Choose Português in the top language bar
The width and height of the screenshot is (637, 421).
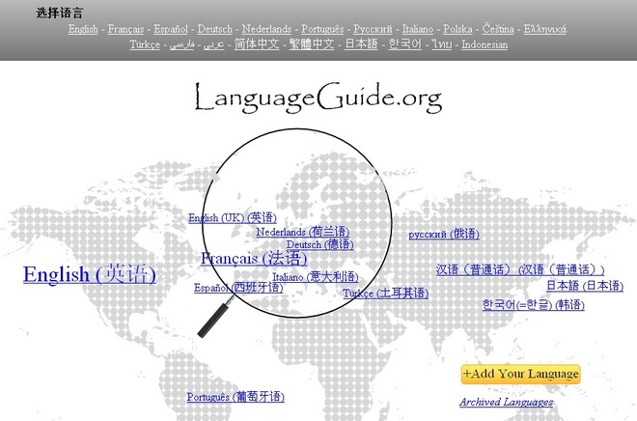322,29
